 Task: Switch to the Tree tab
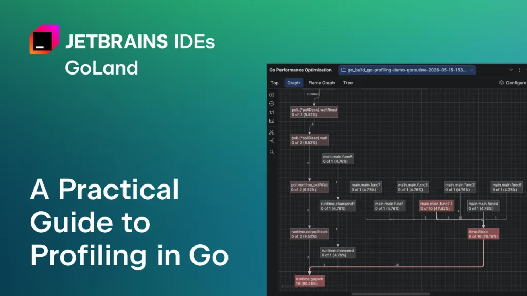coord(348,83)
